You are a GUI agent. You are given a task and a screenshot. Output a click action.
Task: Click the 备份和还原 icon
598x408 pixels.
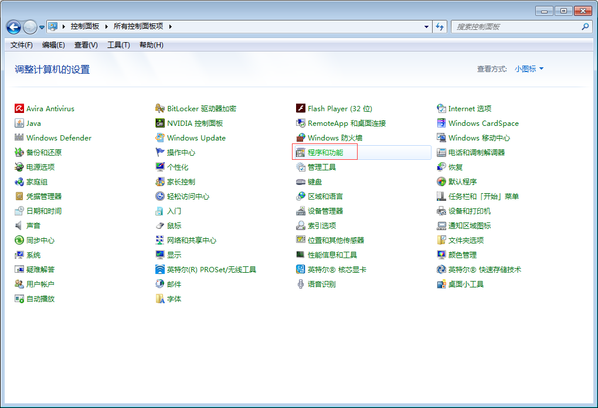tap(19, 152)
